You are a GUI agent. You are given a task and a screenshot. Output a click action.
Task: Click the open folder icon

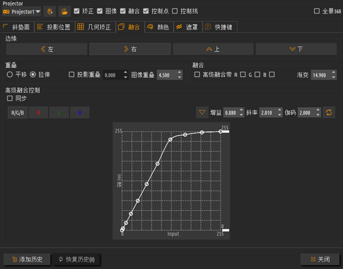(x=64, y=12)
